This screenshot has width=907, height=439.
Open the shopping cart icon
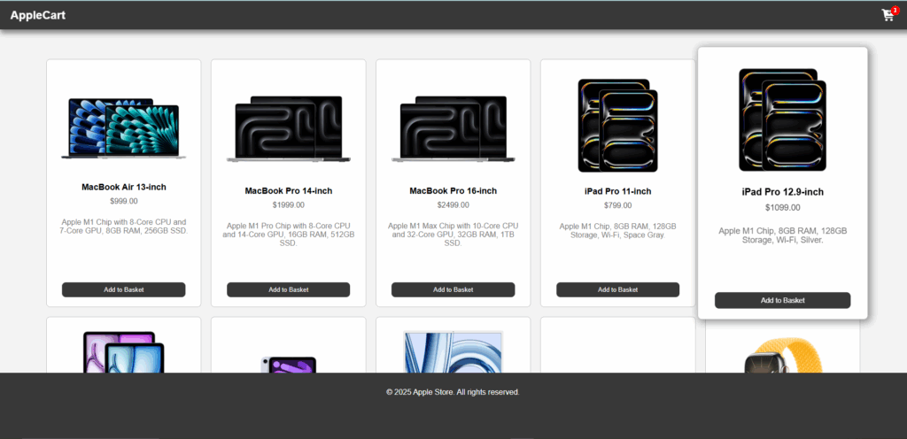(887, 15)
